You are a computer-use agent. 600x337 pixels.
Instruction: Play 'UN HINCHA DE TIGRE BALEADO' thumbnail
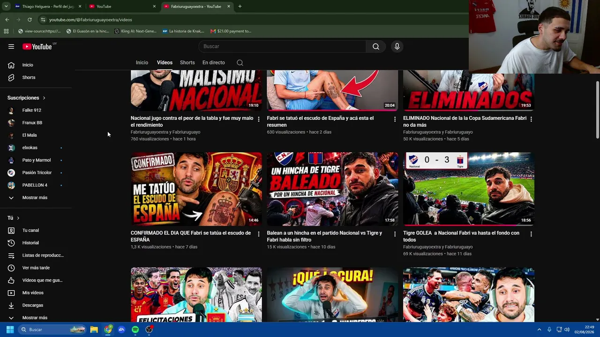pos(332,189)
